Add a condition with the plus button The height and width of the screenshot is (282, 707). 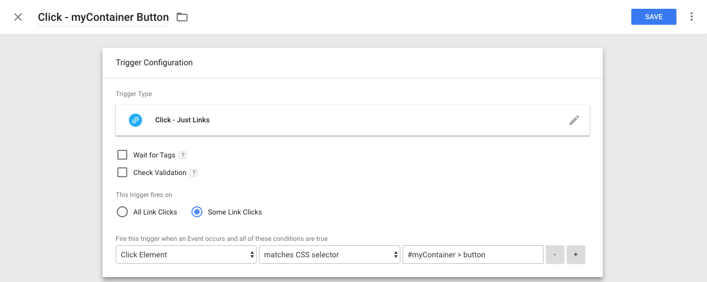tap(576, 255)
